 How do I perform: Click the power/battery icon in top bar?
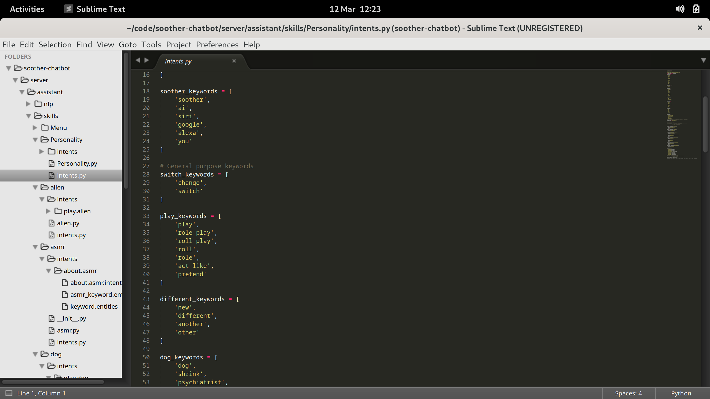(x=696, y=9)
